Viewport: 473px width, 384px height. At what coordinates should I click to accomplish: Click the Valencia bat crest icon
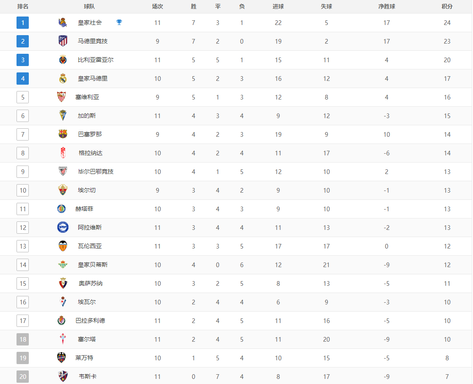point(63,246)
